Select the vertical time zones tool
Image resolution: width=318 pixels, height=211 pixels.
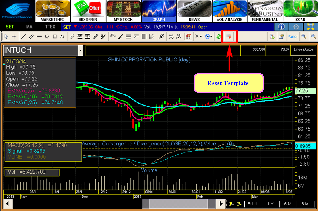pyautogui.click(x=144, y=37)
